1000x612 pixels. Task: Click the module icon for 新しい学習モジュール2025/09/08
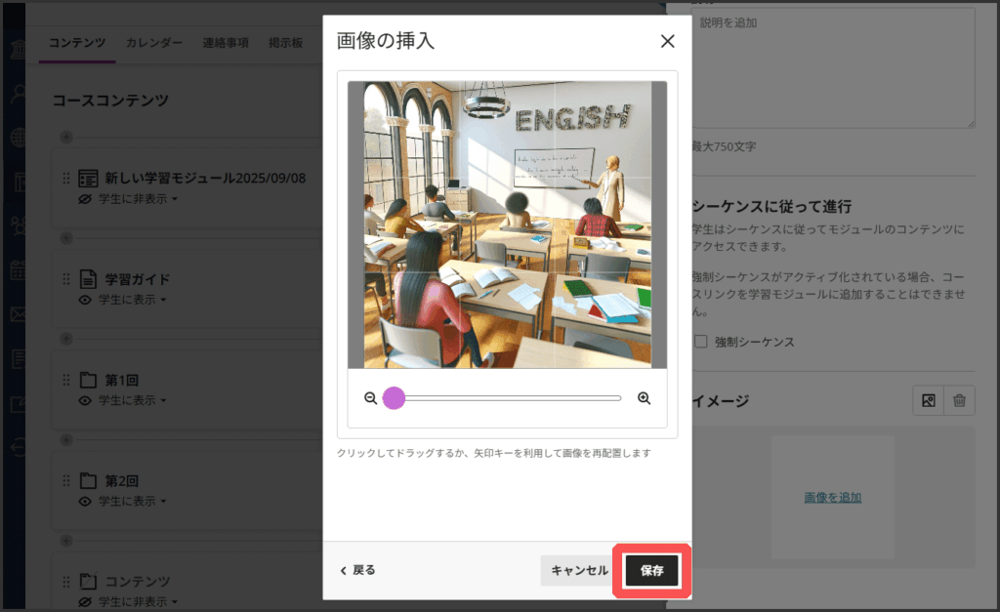click(x=88, y=178)
